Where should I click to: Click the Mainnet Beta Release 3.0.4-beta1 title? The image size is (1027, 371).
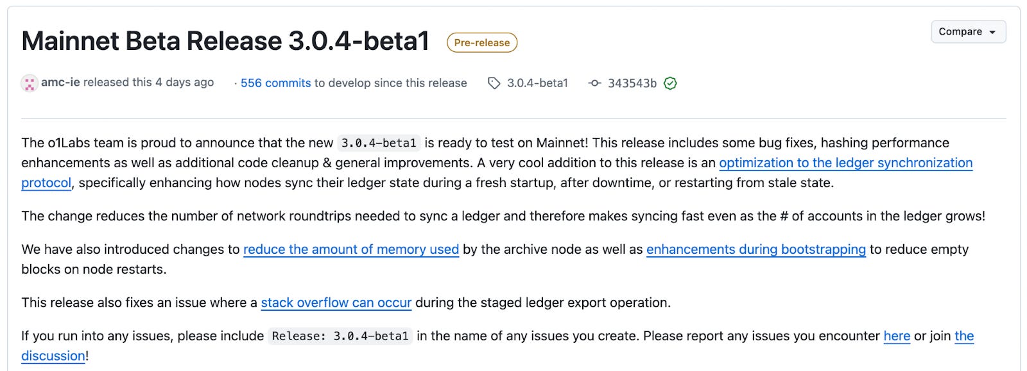(x=225, y=41)
